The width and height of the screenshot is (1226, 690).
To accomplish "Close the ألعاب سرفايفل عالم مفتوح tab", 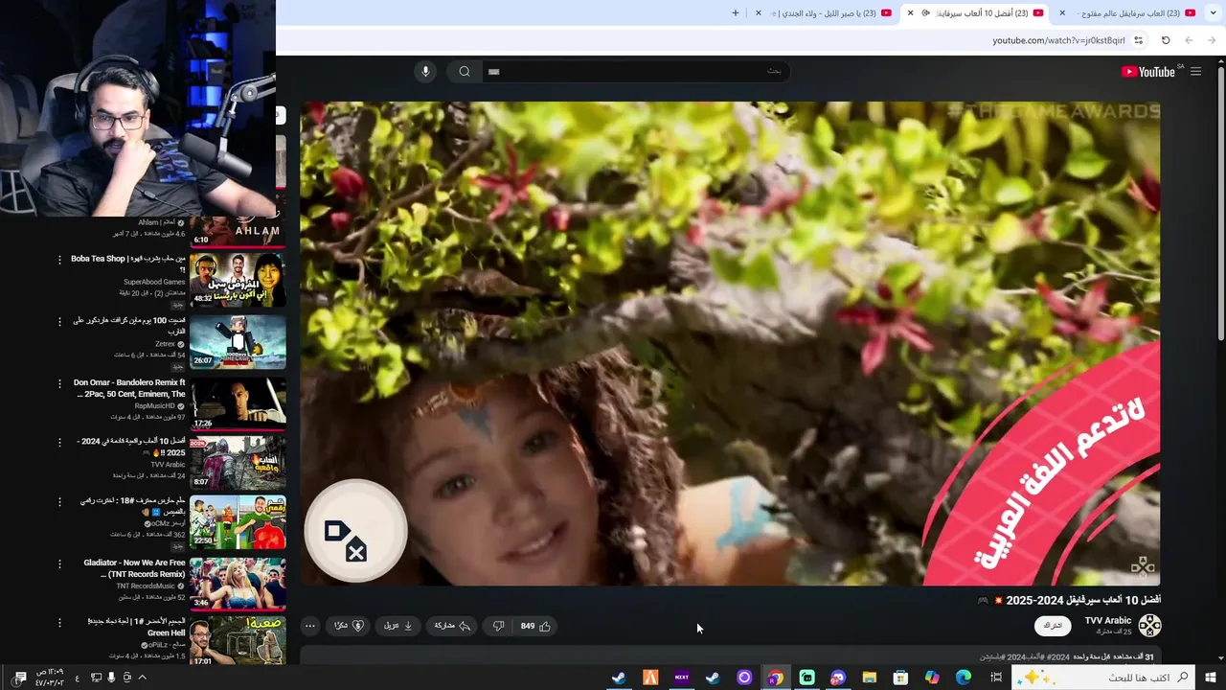I will point(1062,12).
